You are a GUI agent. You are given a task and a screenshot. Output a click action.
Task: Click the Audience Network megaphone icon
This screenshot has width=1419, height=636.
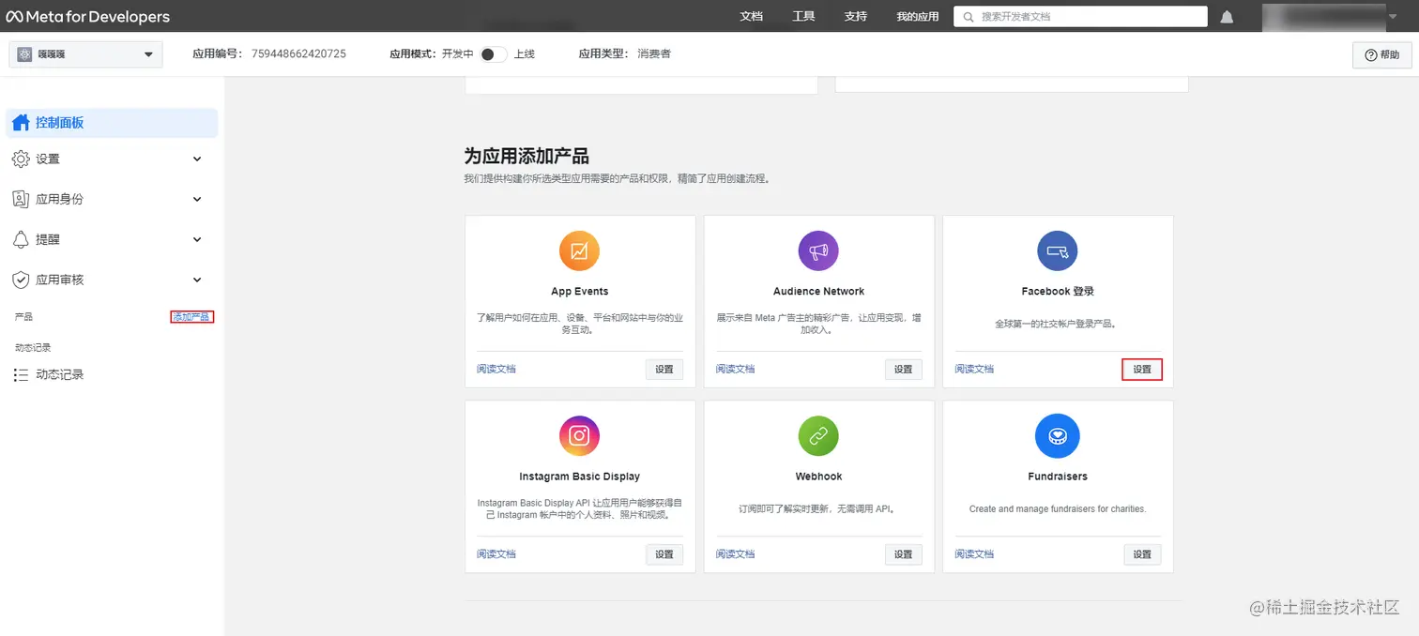click(818, 251)
